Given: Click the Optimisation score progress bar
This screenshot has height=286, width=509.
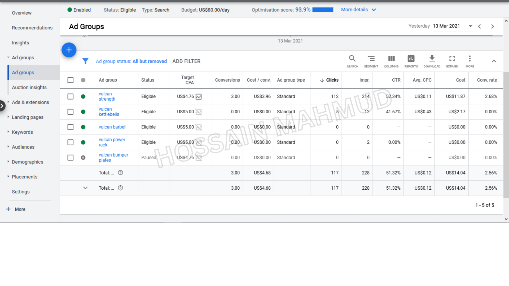Looking at the screenshot, I should [x=323, y=10].
